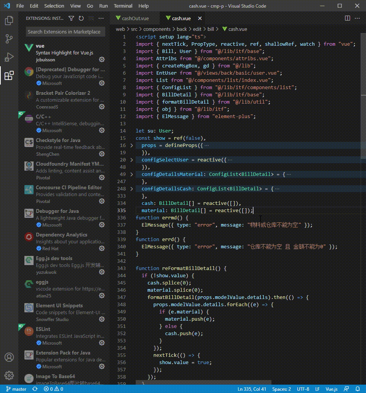Click folded ellipsis on configDetailsCash line

coord(277,189)
